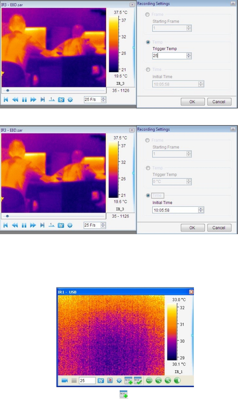Increase Initial Time in the Time-enabled dialog
The width and height of the screenshot is (238, 399).
point(201,208)
